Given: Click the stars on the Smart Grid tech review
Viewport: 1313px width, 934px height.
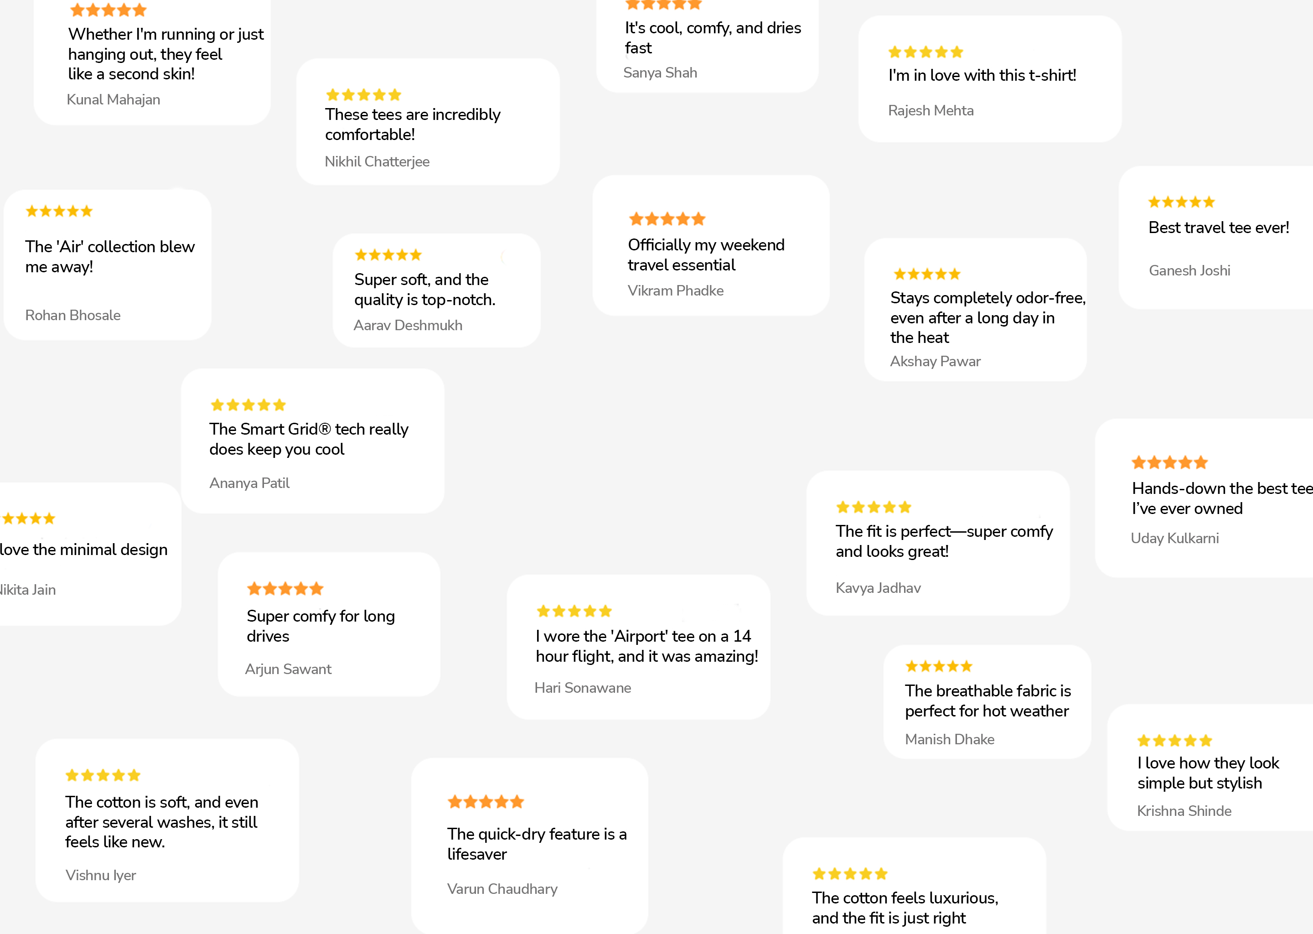Looking at the screenshot, I should pos(248,405).
